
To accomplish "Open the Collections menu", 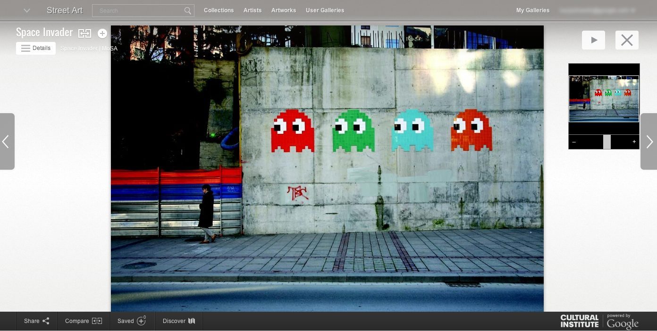I will 219,10.
